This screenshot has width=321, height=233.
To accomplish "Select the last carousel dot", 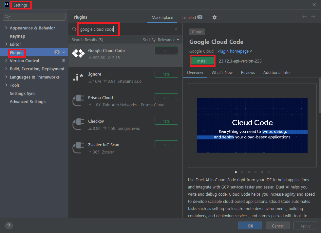I will 269,172.
